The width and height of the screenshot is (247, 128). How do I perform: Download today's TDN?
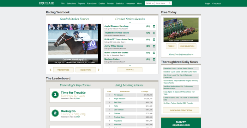coord(181,110)
